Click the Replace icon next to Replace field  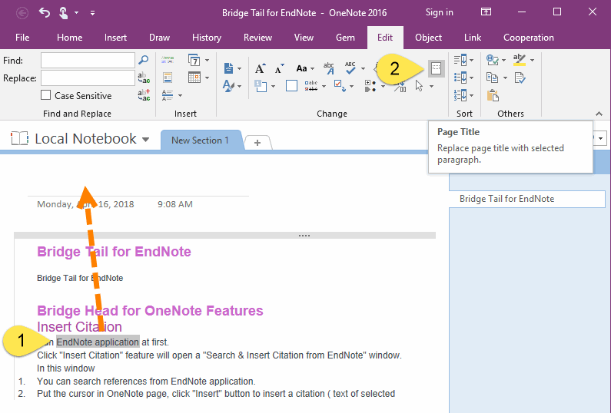tap(144, 78)
